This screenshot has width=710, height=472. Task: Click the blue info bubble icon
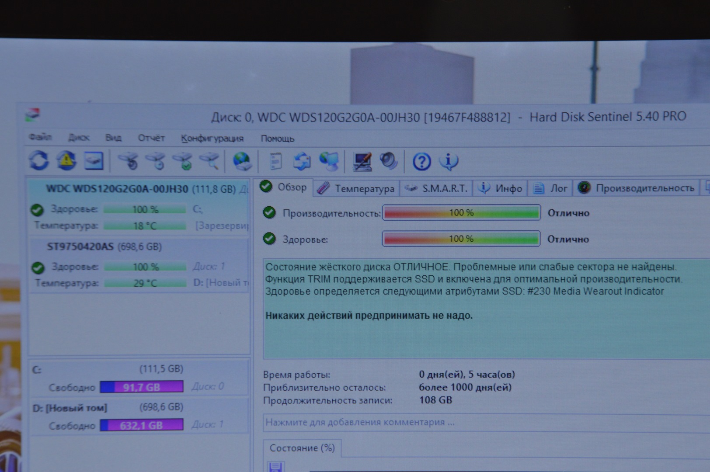coord(449,162)
